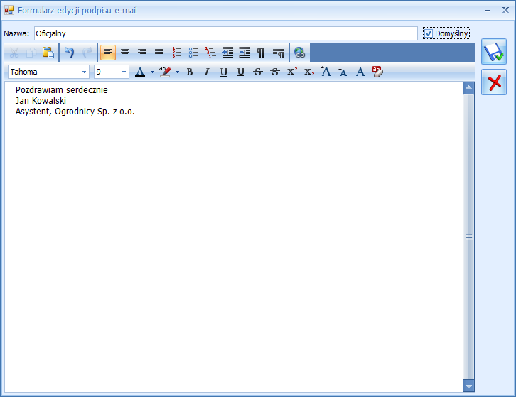The image size is (516, 397).
Task: Justify the paragraph text
Action: (159, 53)
